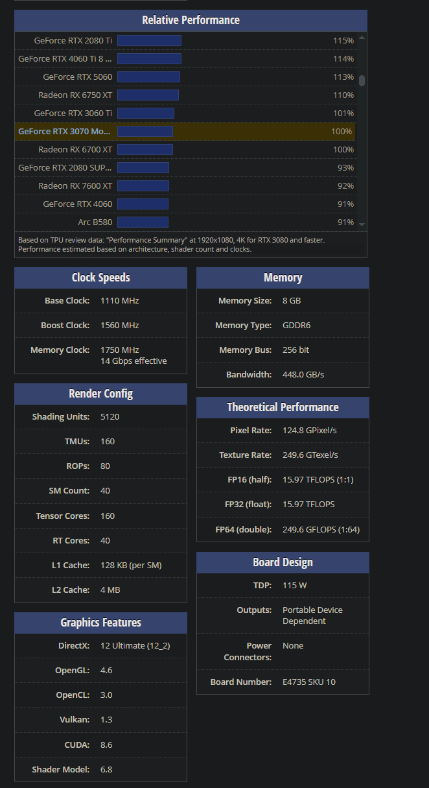Click Outputs value Portable Device Dependent

(x=312, y=615)
